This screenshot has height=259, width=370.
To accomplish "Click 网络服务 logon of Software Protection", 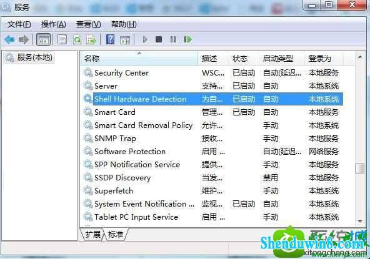I will 324,151.
